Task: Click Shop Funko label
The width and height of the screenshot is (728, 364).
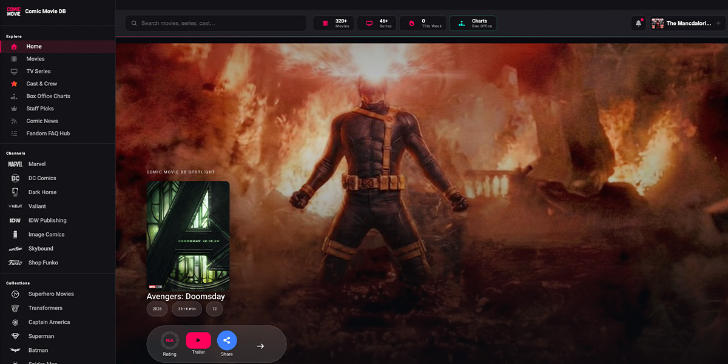Action: (x=43, y=263)
